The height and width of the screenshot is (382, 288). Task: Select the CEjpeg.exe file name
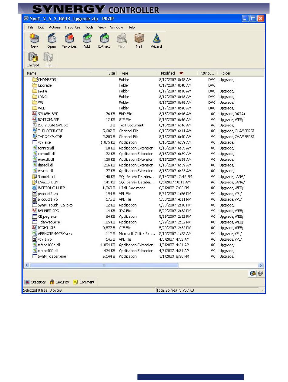coord(47,216)
